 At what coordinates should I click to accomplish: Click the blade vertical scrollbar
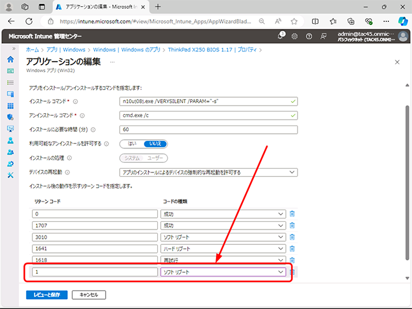coord(407,183)
